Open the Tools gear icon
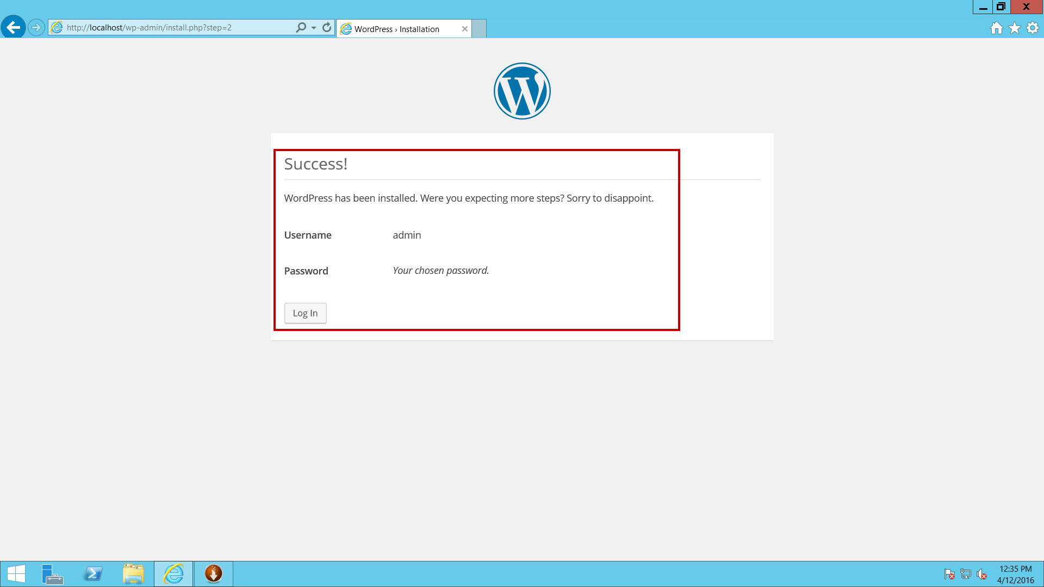 (1033, 28)
